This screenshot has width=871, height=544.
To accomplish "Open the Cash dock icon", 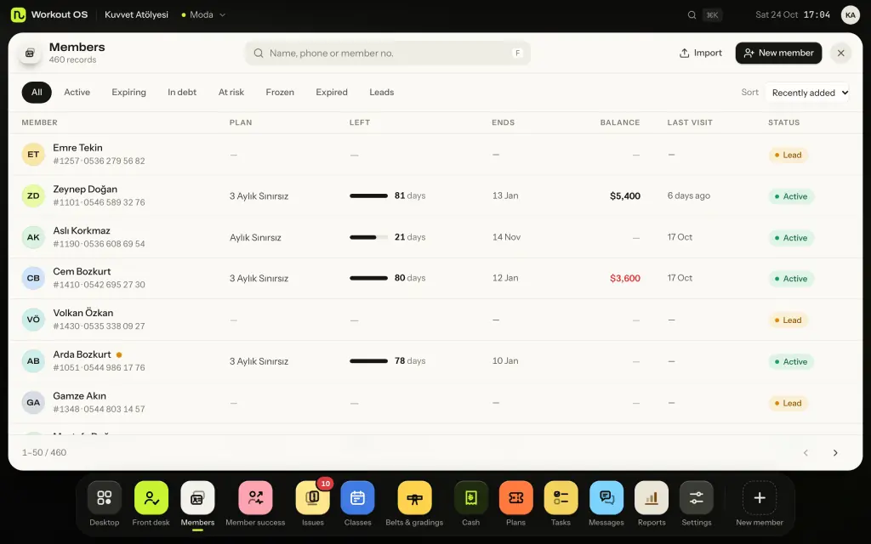I will coord(471,497).
